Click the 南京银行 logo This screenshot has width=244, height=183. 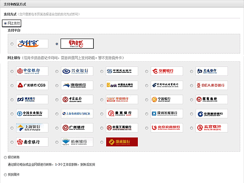coord(32,142)
